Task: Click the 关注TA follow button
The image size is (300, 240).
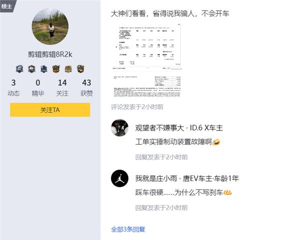Action: point(50,110)
